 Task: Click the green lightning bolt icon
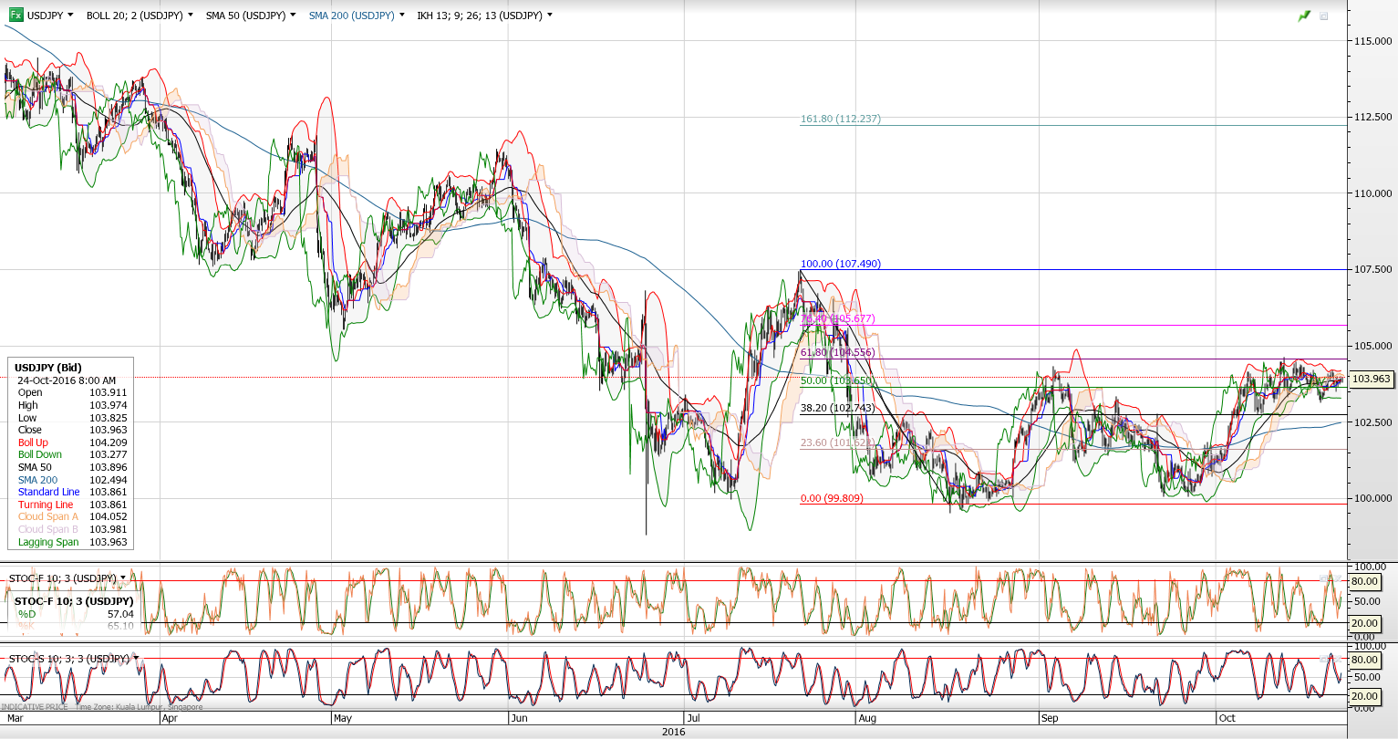[1304, 16]
